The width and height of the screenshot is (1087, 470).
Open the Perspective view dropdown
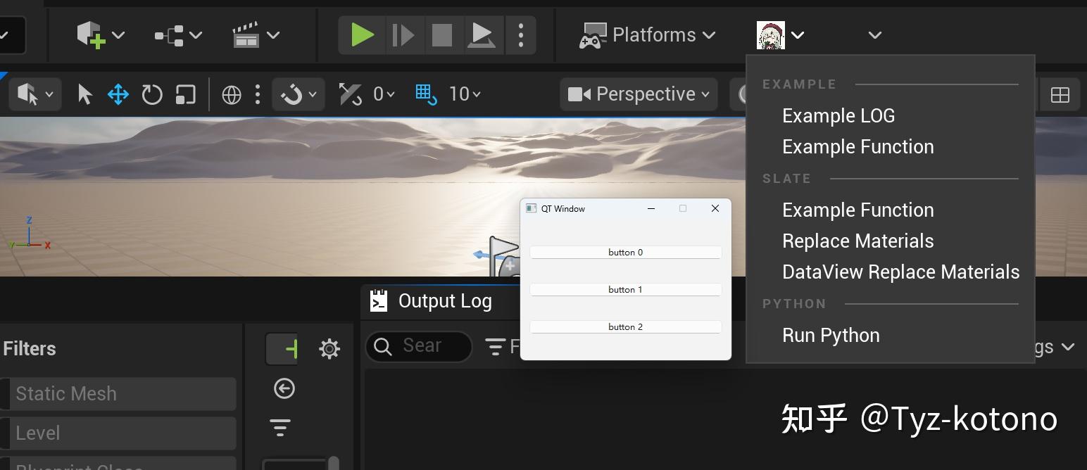pos(637,94)
